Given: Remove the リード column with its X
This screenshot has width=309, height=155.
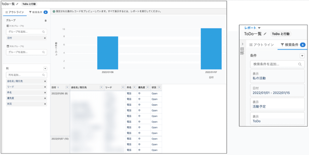Looking at the screenshot, I should click(x=45, y=87).
